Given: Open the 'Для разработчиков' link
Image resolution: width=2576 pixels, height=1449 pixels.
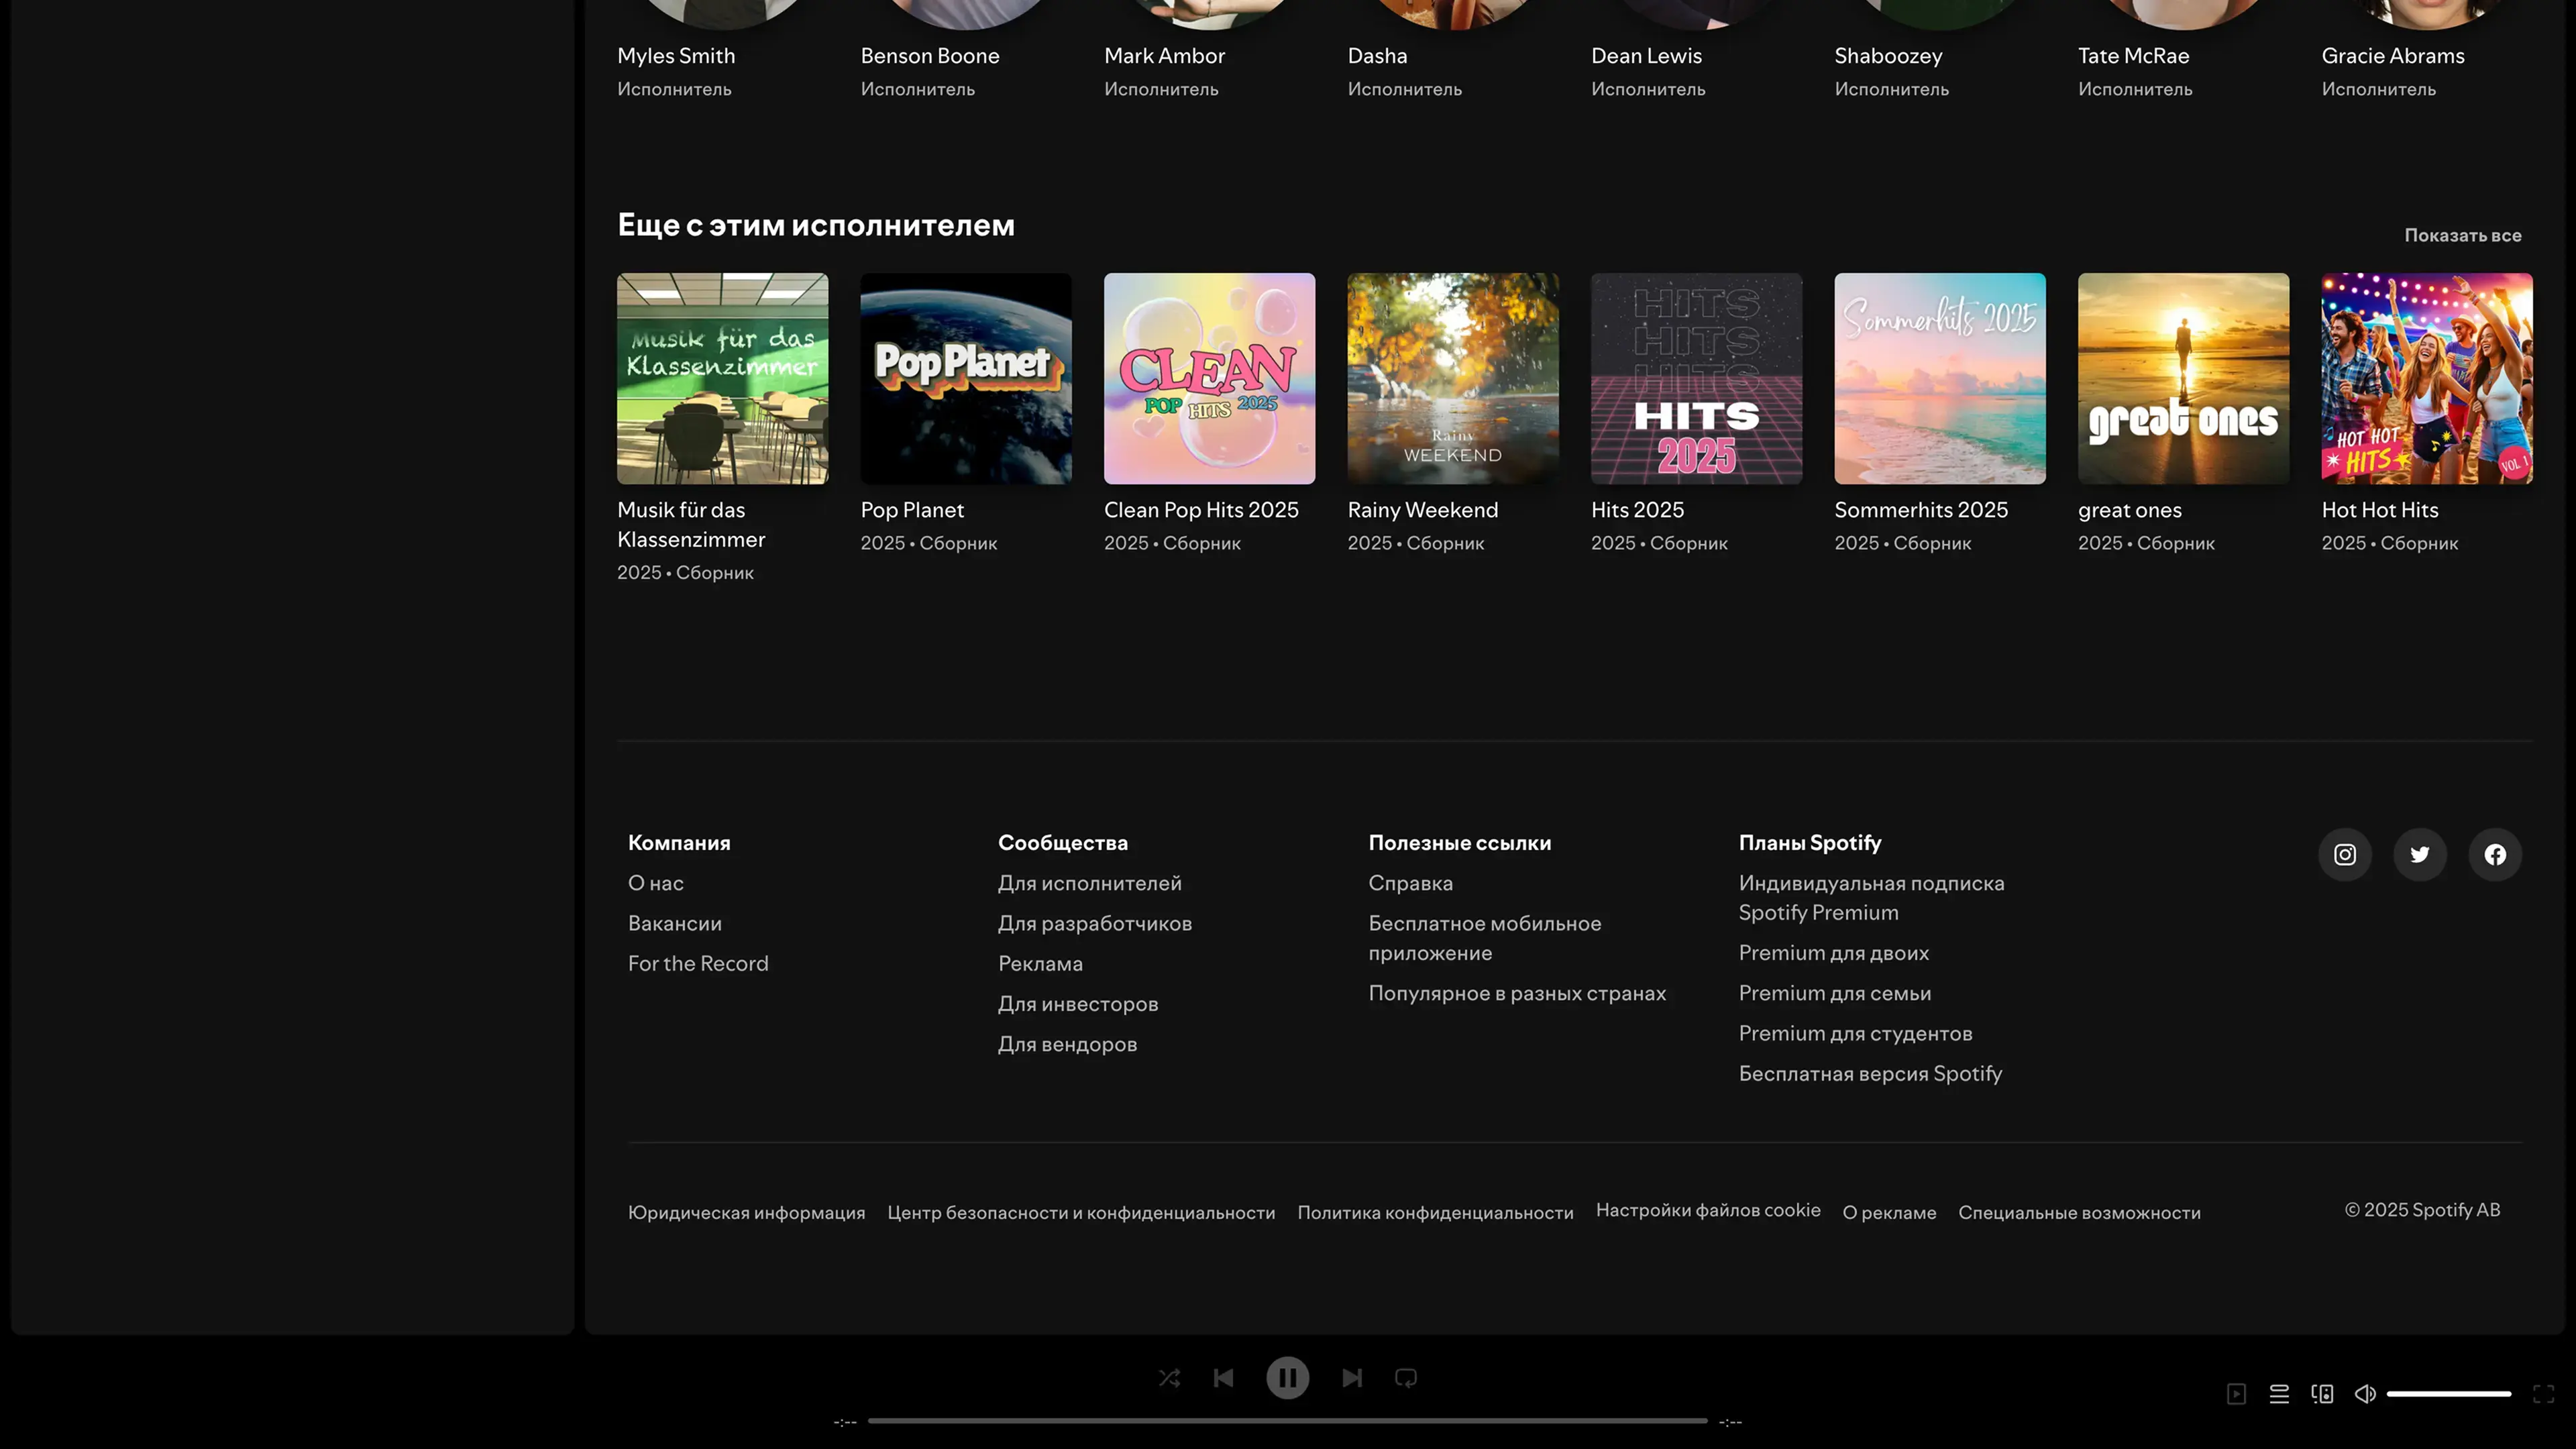Looking at the screenshot, I should point(1094,923).
